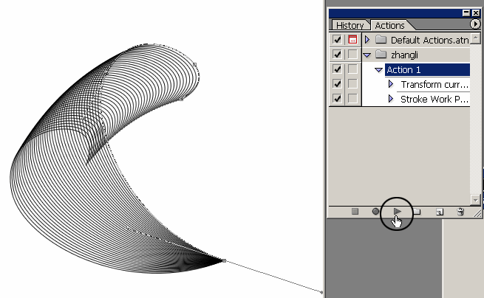Close the Actions palette window

[x=476, y=13]
